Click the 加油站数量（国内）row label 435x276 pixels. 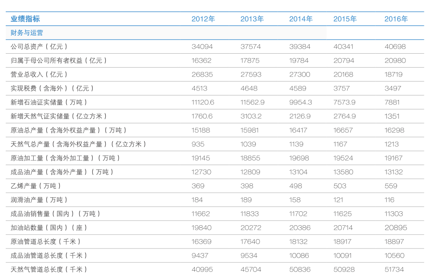(49, 228)
